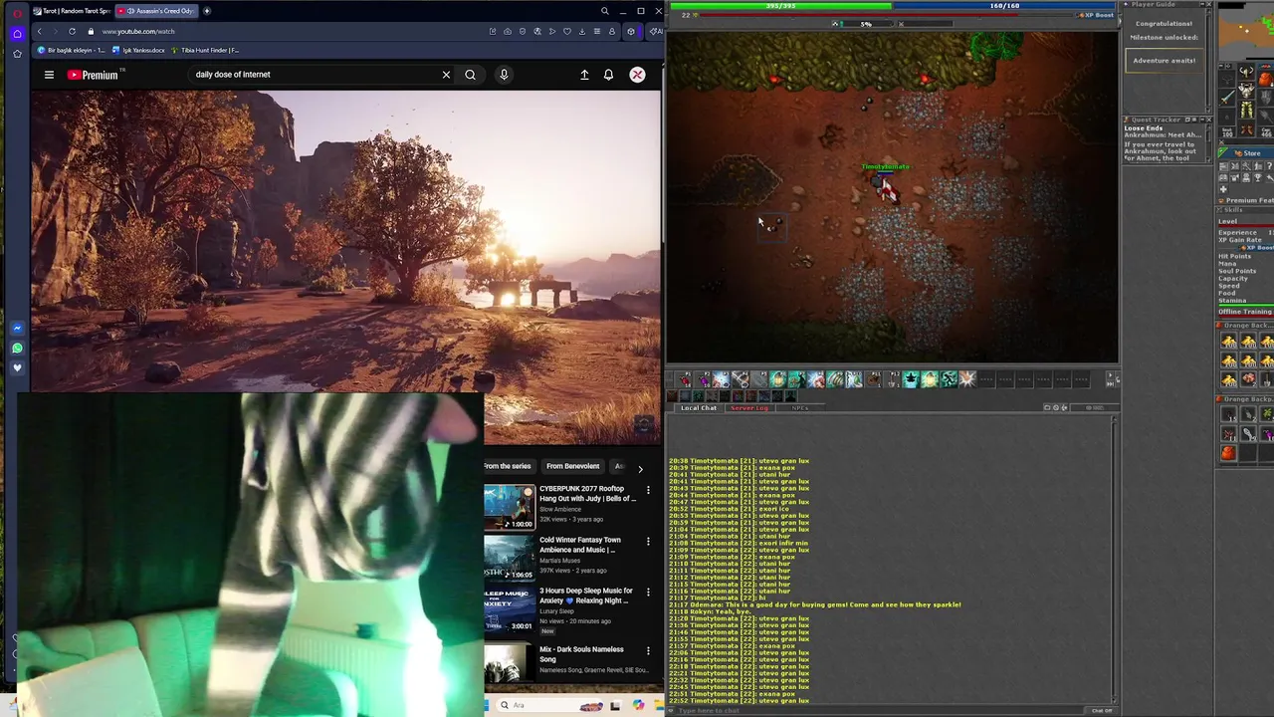Switch to Server Log chat tab
This screenshot has width=1274, height=717.
click(x=749, y=407)
